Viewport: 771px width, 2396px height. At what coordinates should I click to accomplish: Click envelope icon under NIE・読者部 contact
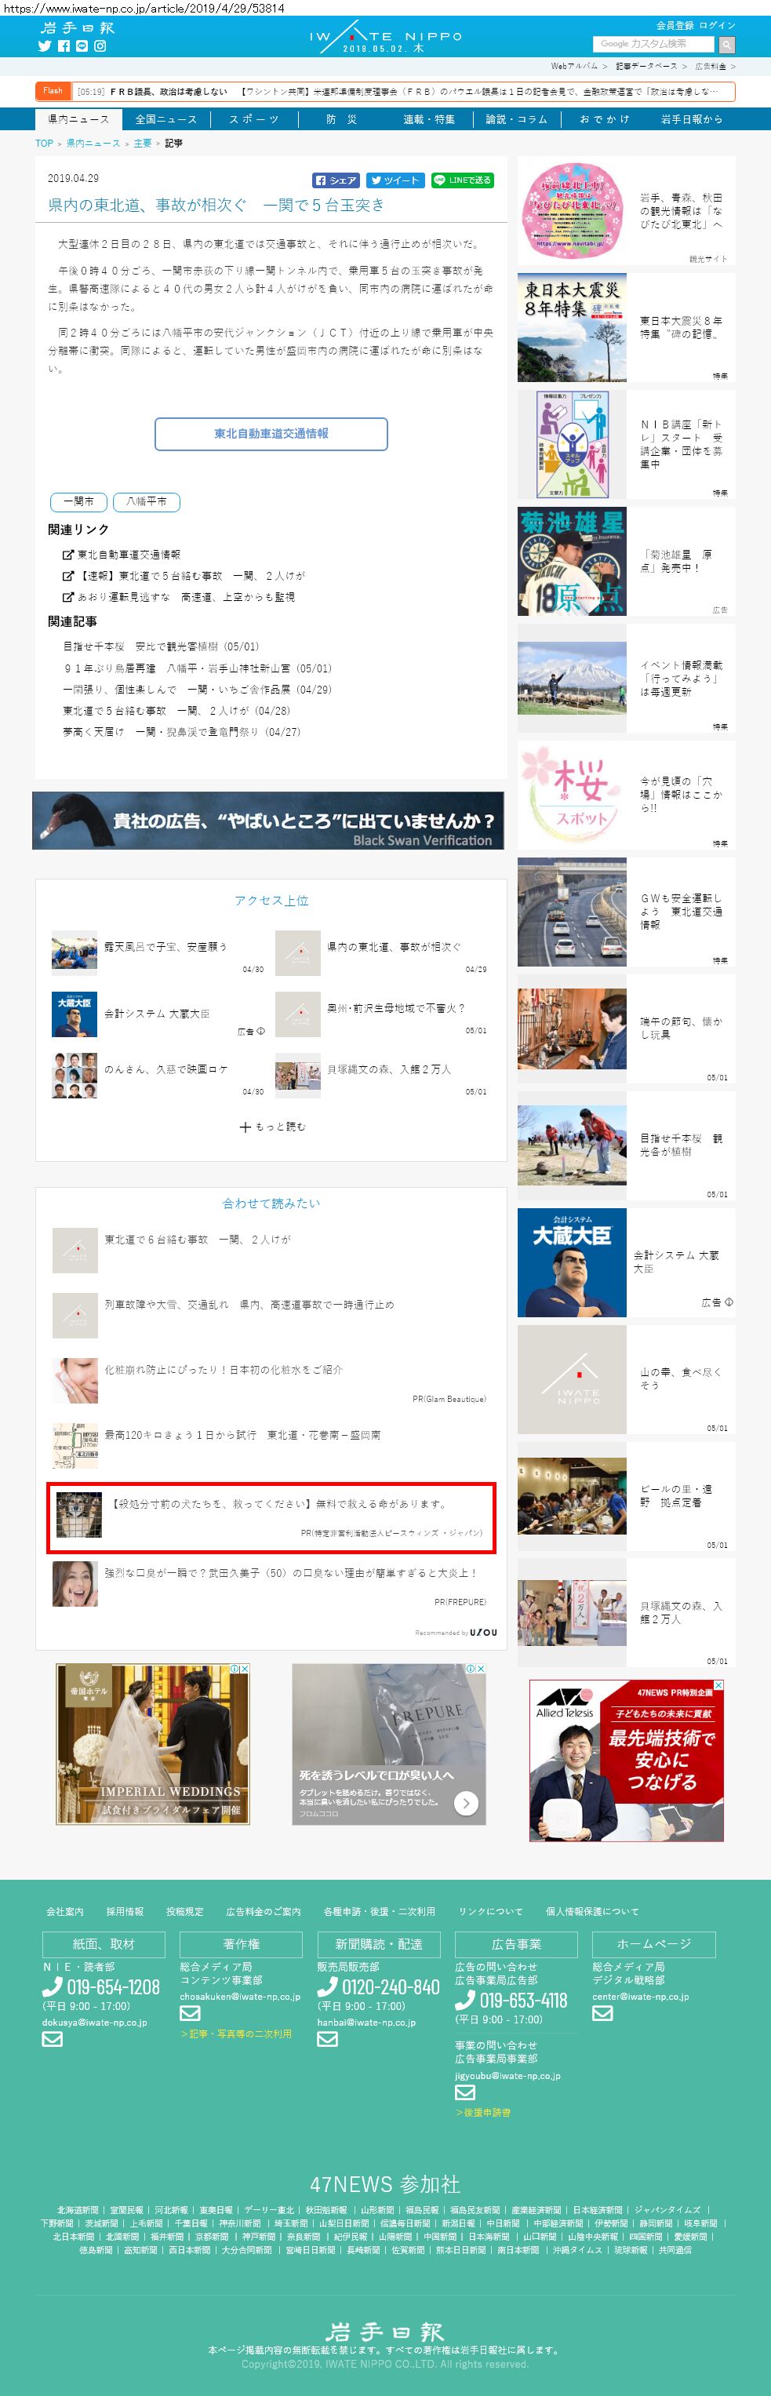click(52, 2038)
